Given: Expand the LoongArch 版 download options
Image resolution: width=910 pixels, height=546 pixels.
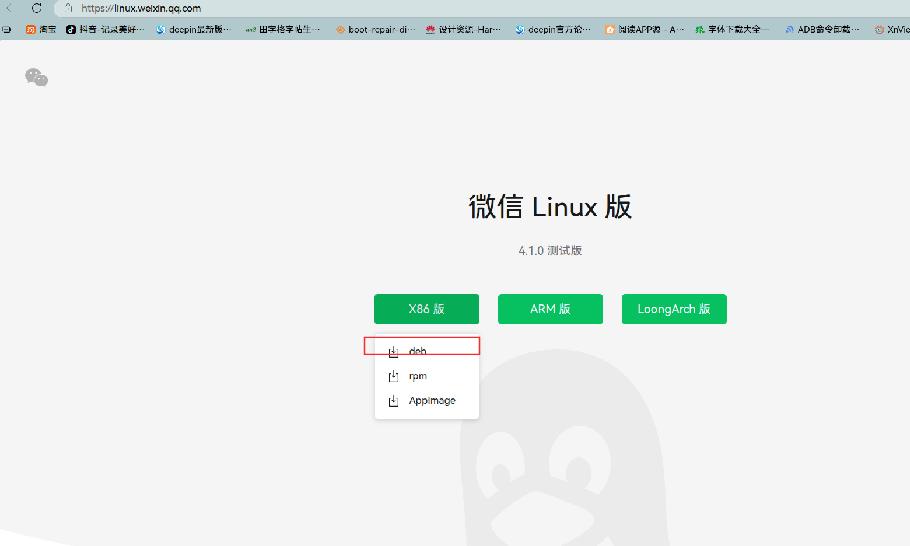Looking at the screenshot, I should 674,309.
